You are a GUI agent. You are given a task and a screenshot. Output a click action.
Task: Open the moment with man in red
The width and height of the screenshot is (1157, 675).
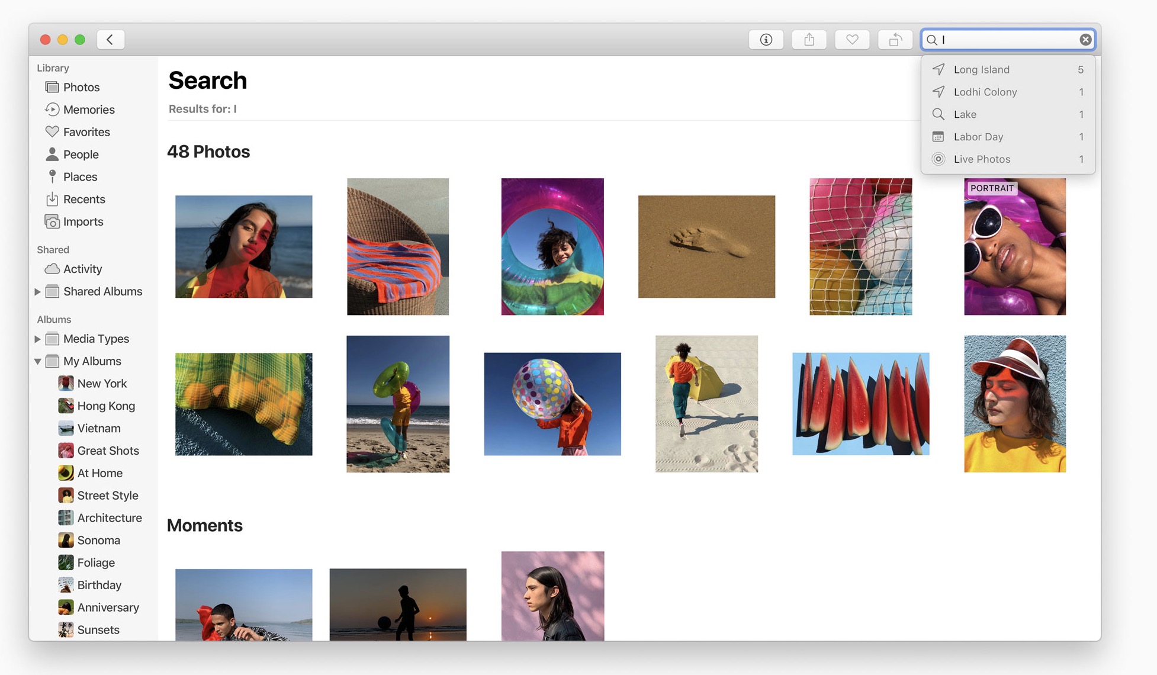pos(244,605)
